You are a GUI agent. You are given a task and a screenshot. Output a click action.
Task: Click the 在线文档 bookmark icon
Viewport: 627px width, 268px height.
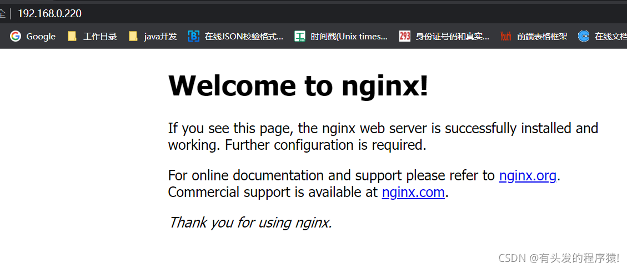(x=584, y=37)
